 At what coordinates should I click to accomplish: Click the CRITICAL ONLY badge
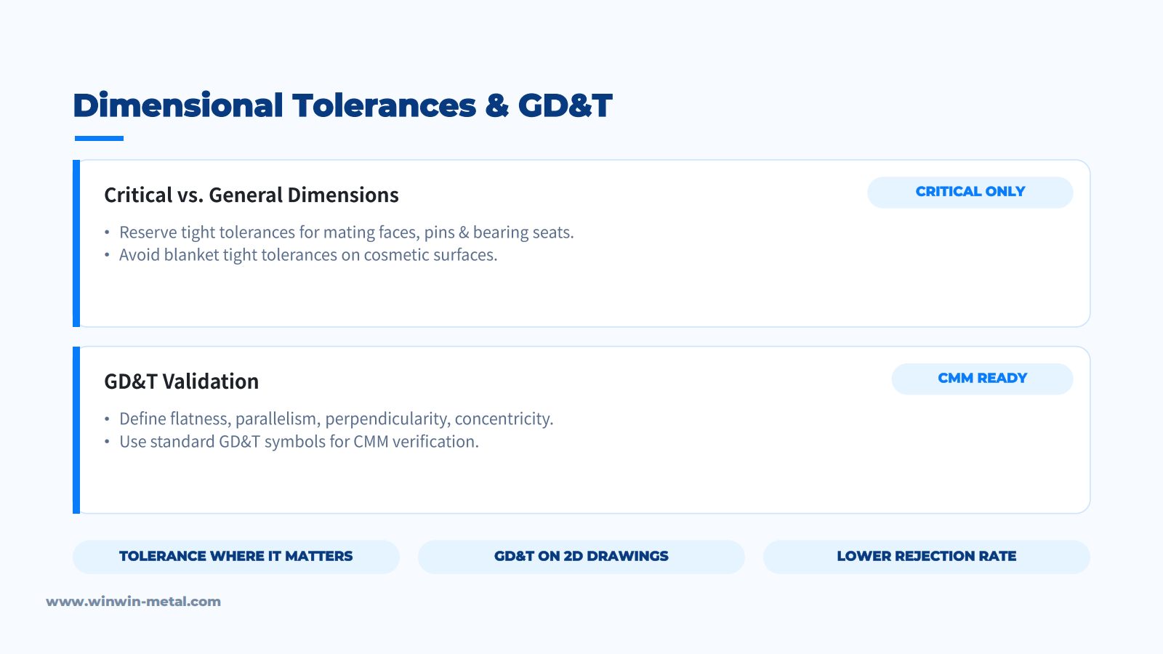click(970, 193)
